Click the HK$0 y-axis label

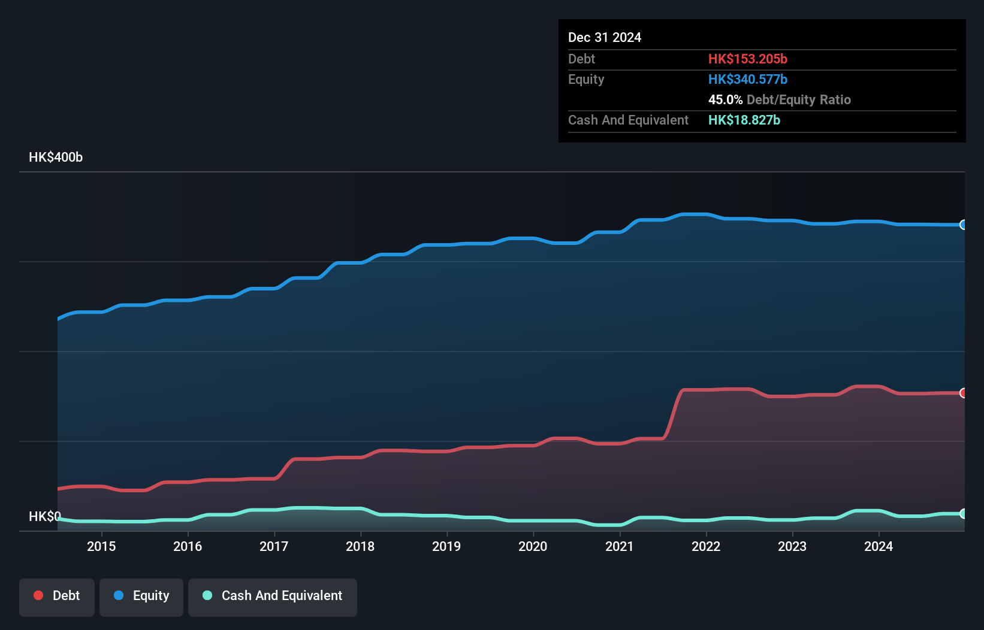(x=45, y=516)
